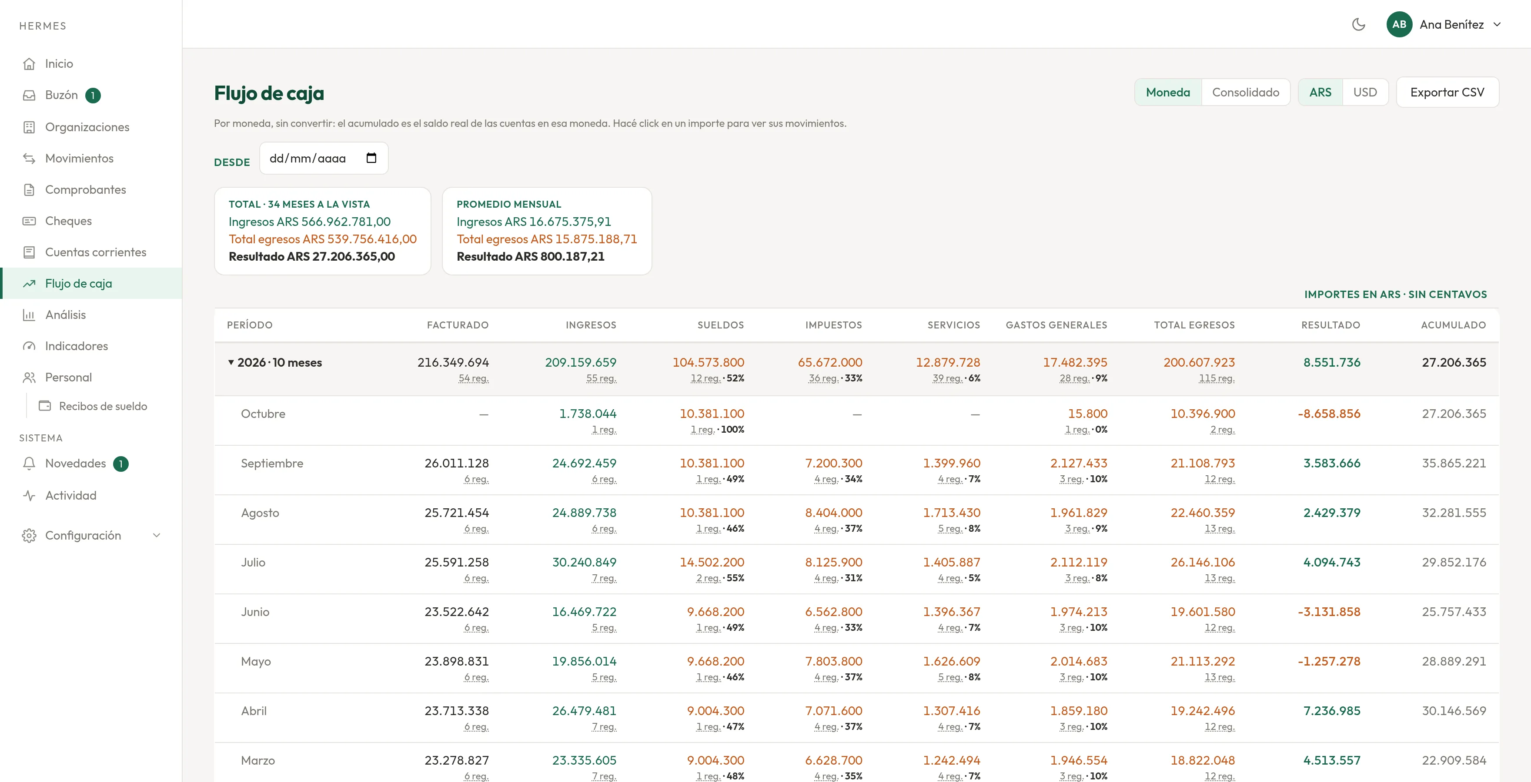Click Mayo total egresos 21.113.292
This screenshot has height=782, width=1531.
(1202, 662)
